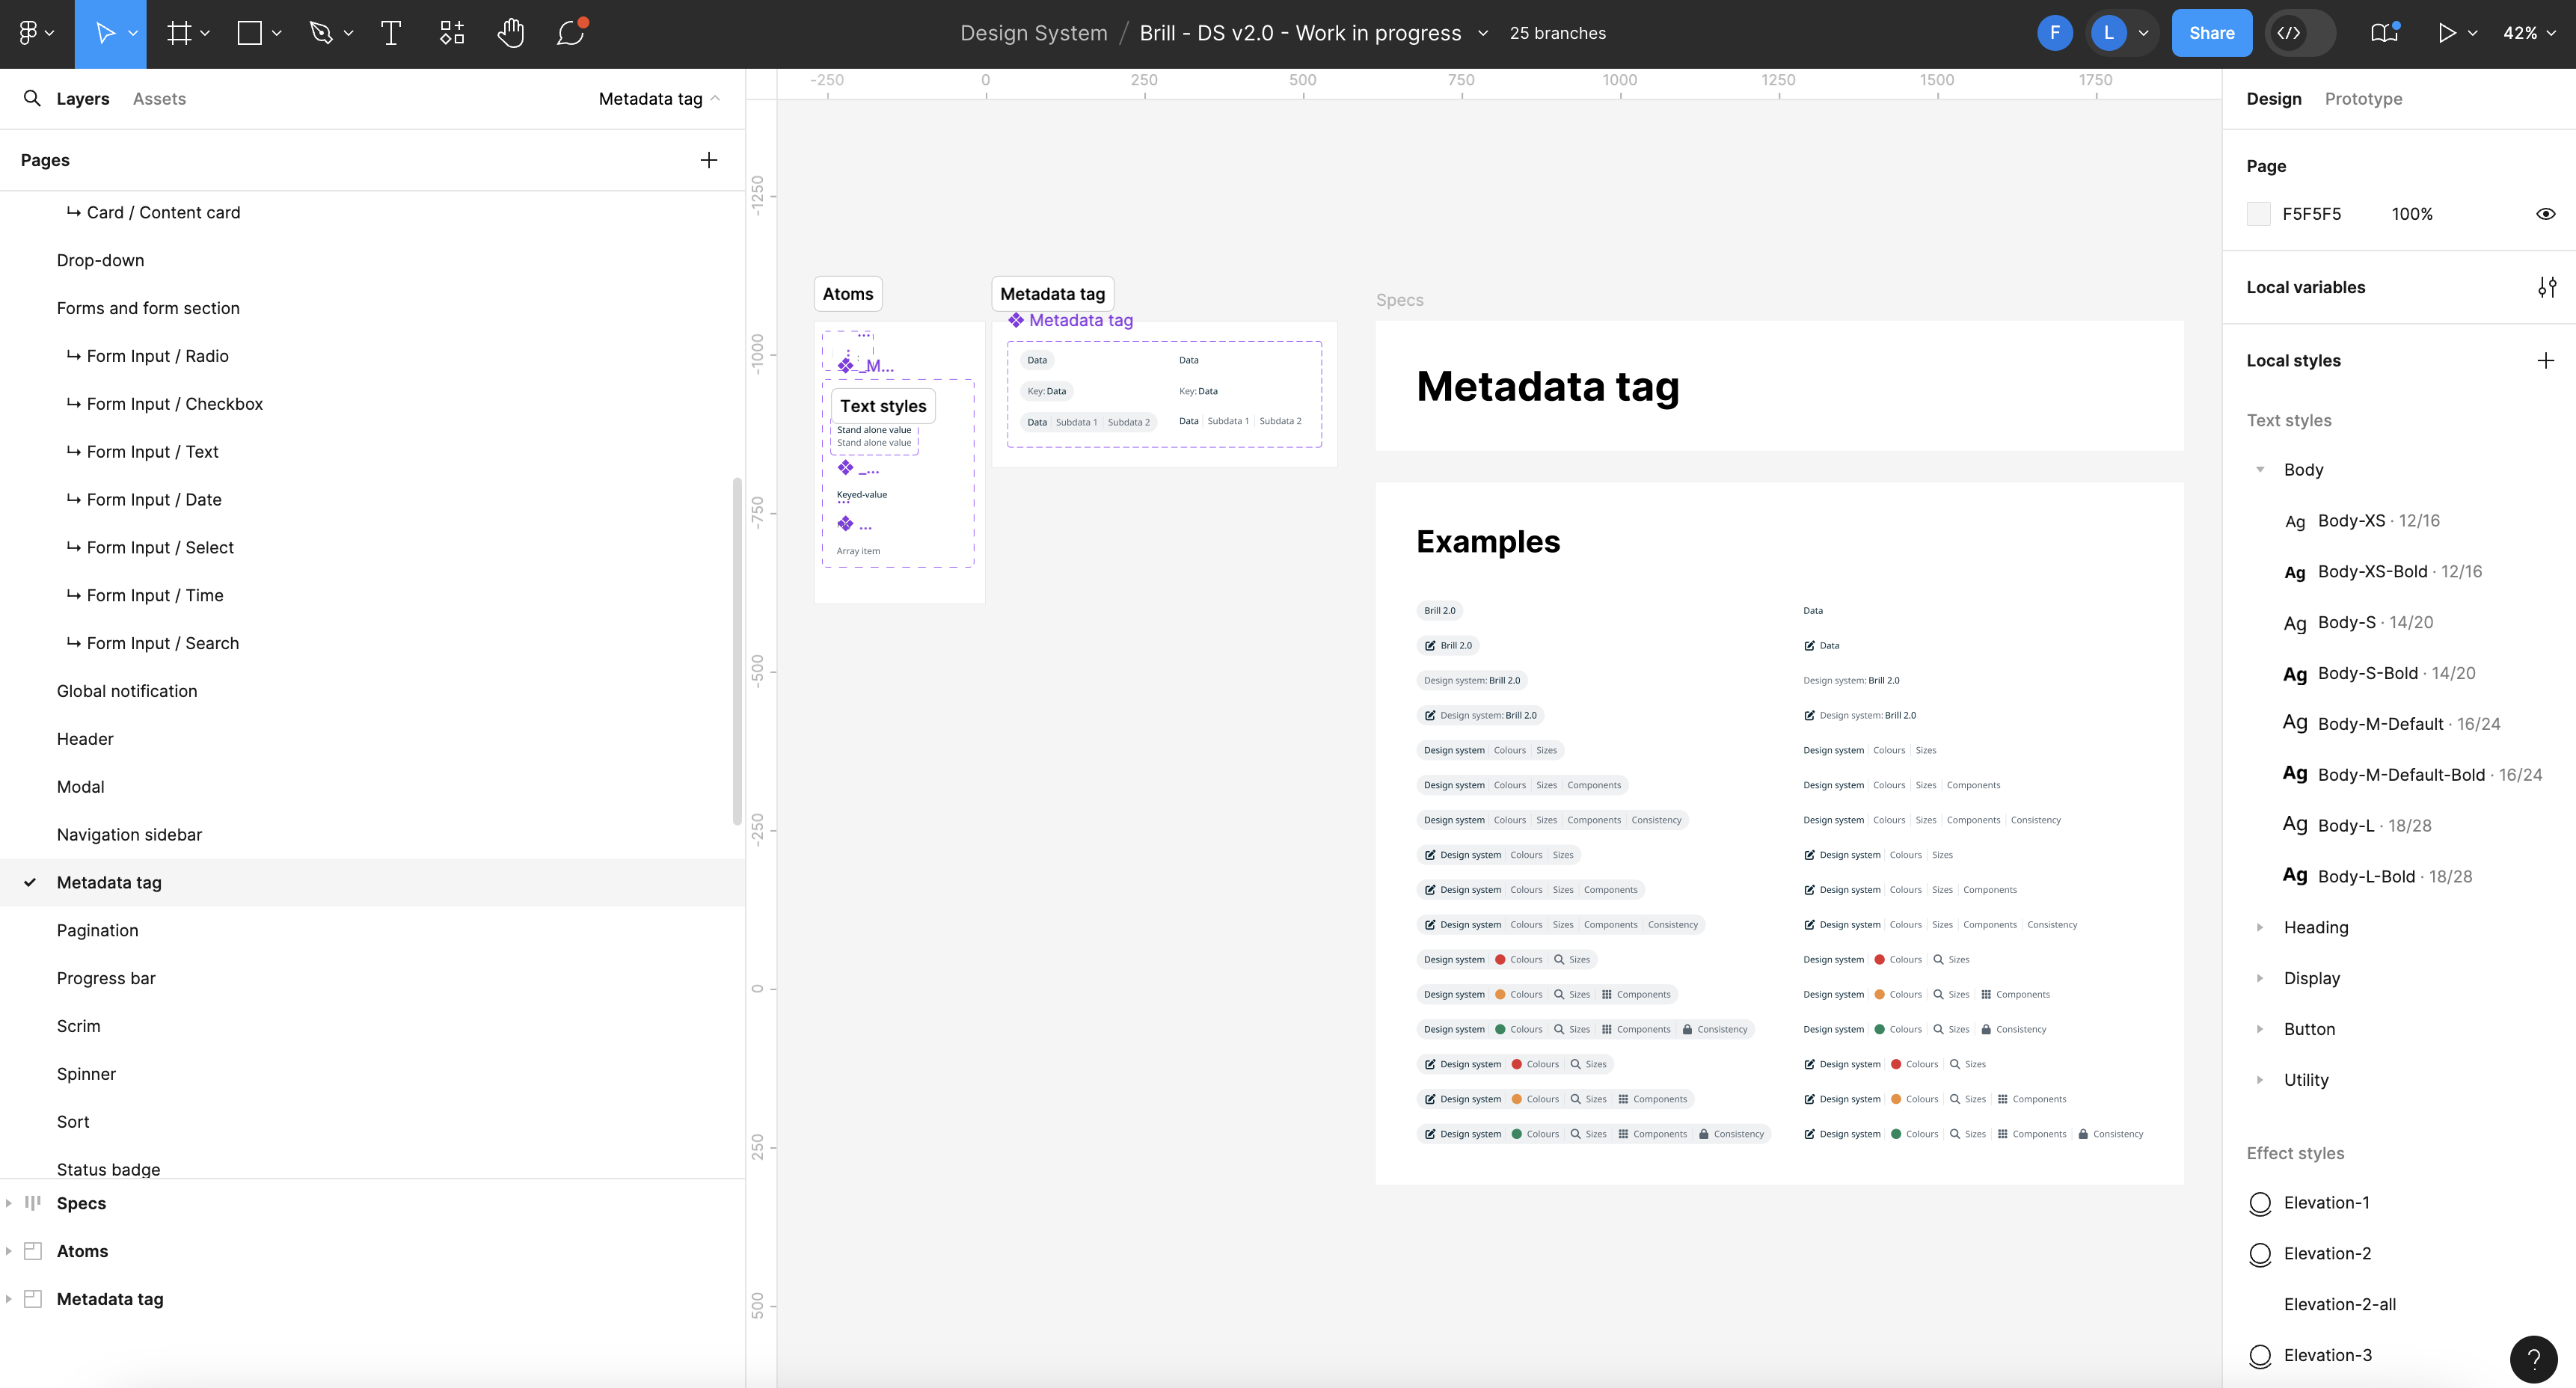Open the help question mark bubble
The image size is (2576, 1388).
2533,1359
